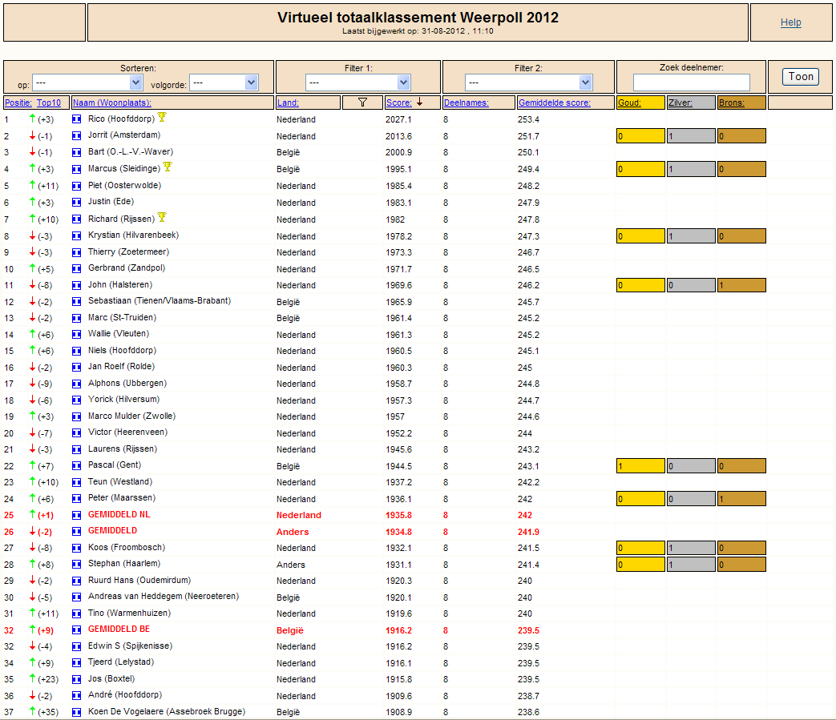Image resolution: width=836 pixels, height=720 pixels.
Task: Click the blue icon beside Alphons (Ubbergen)
Action: (x=77, y=384)
